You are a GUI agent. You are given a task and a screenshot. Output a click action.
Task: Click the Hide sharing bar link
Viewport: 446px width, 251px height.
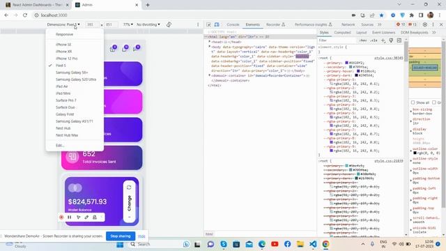[141, 236]
